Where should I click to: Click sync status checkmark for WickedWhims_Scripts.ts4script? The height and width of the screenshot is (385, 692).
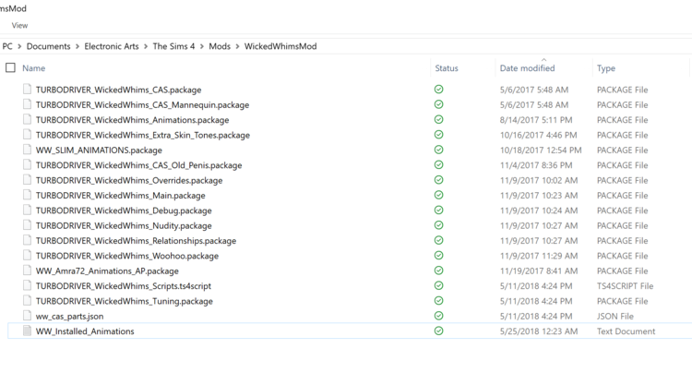[438, 285]
